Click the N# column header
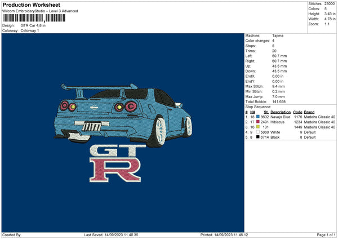338x239 pixels. pos(252,112)
